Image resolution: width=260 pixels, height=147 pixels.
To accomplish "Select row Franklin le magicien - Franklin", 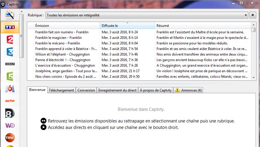I will coord(139,38).
